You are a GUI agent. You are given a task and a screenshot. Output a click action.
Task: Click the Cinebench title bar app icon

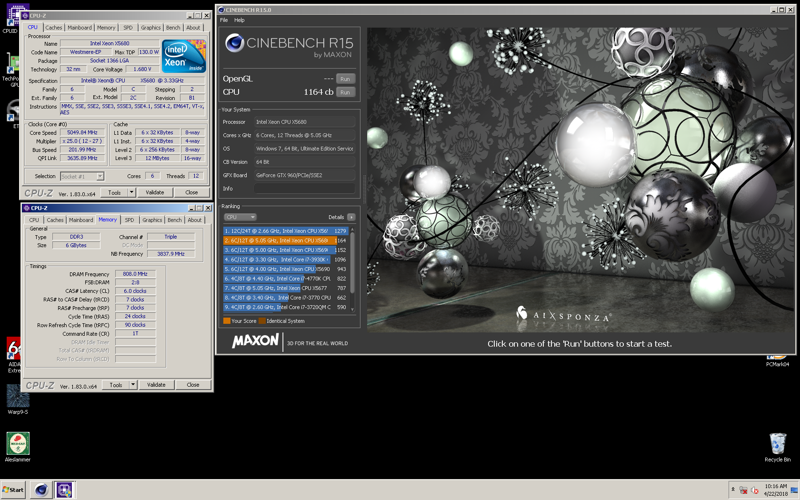221,10
